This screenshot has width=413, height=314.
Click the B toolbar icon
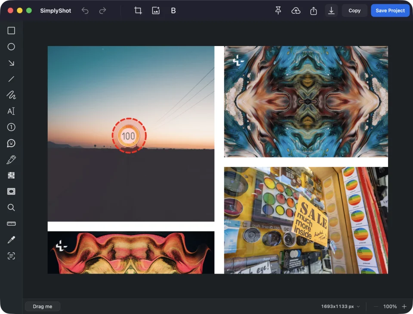coord(173,10)
